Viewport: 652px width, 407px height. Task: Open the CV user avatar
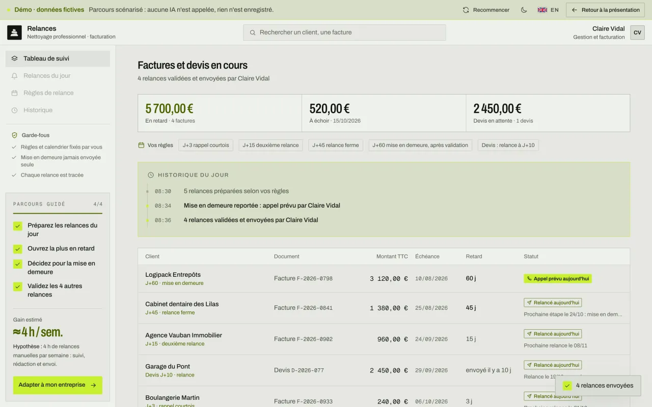(637, 33)
